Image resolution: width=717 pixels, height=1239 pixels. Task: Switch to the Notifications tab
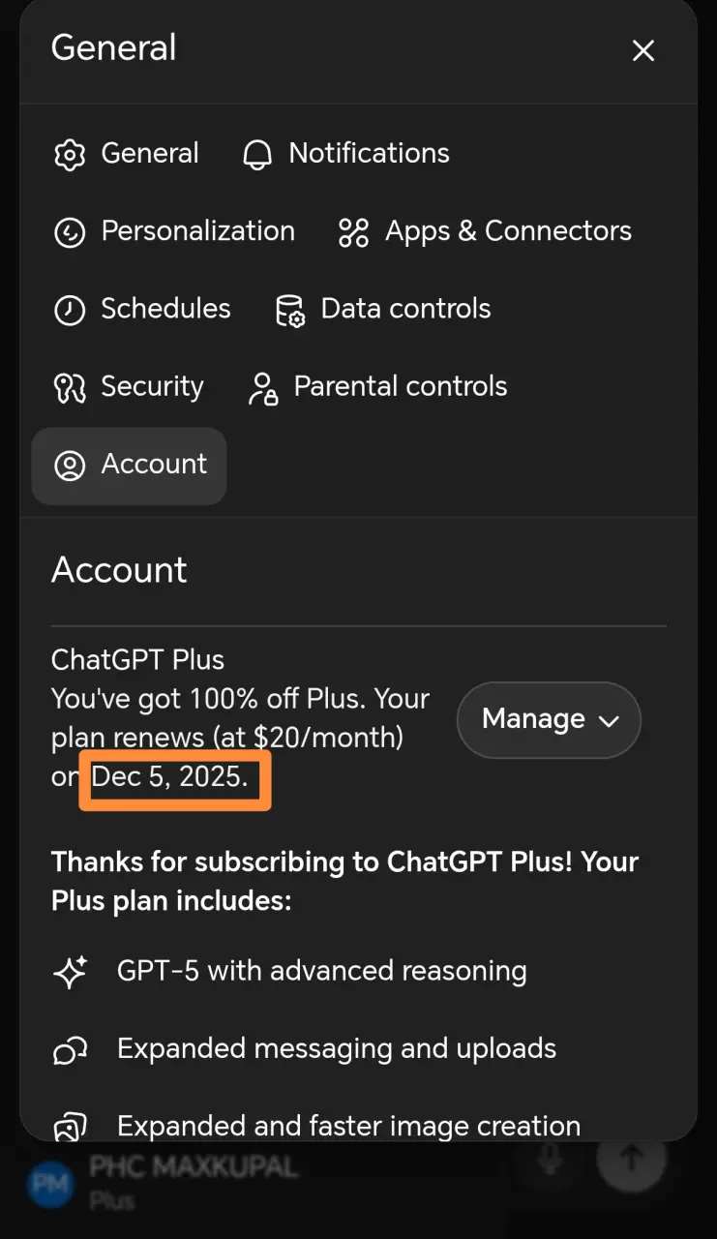345,154
